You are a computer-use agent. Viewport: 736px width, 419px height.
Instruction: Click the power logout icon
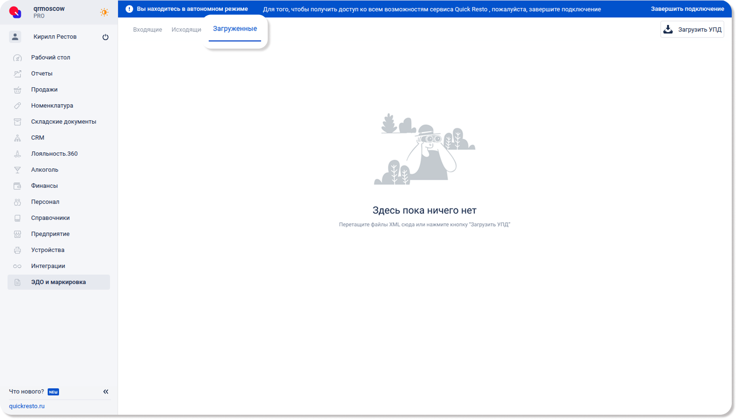coord(105,37)
